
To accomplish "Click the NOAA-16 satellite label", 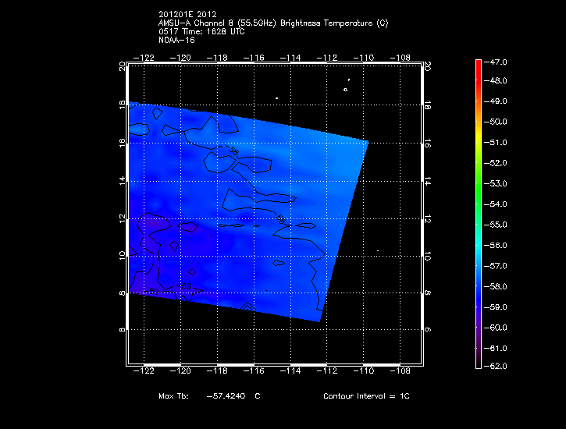I will pyautogui.click(x=176, y=40).
